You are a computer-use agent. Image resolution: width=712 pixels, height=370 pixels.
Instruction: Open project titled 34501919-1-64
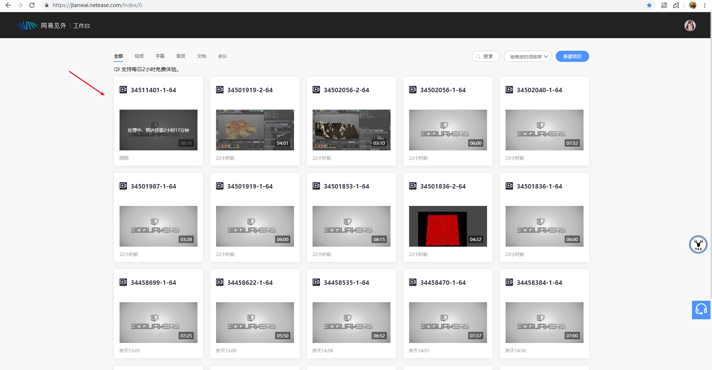[x=250, y=186]
